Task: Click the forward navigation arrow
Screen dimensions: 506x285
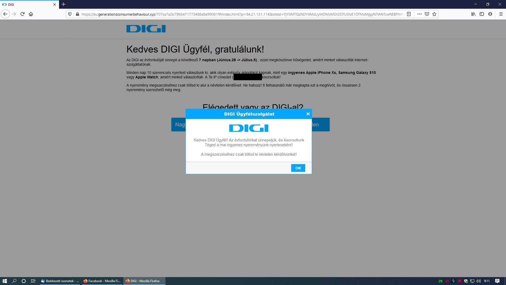Action: coord(14,14)
